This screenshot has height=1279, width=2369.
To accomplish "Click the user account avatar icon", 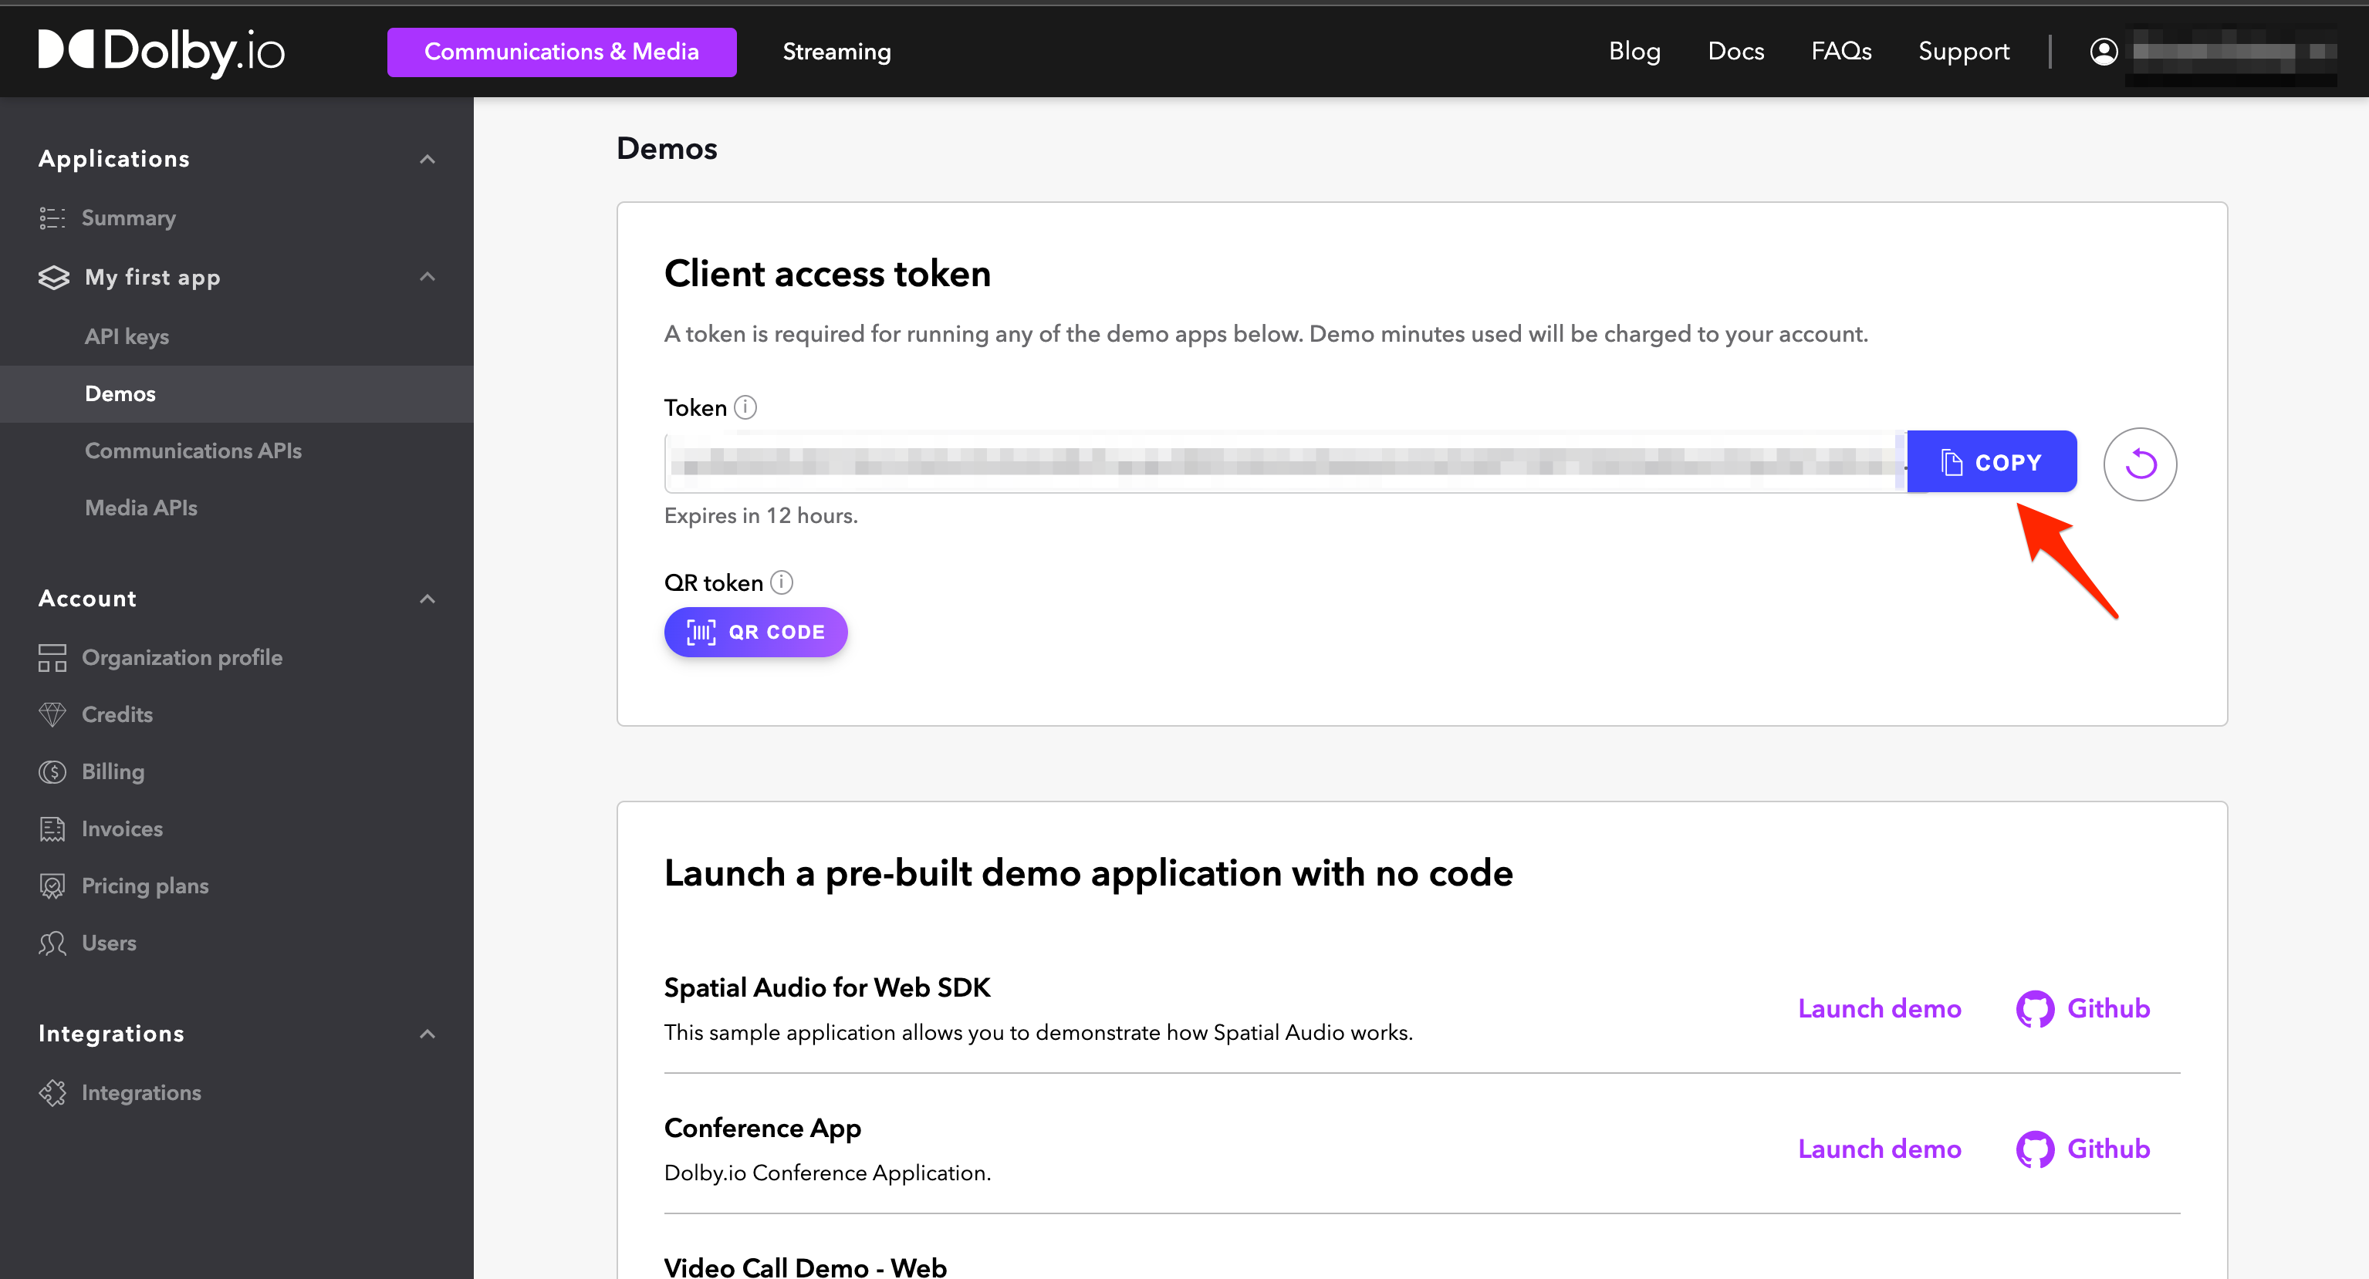I will point(2104,52).
